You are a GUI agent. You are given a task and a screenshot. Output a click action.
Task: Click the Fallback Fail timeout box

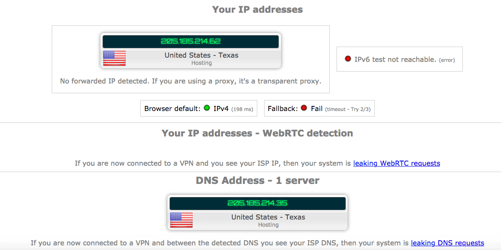[x=319, y=108]
